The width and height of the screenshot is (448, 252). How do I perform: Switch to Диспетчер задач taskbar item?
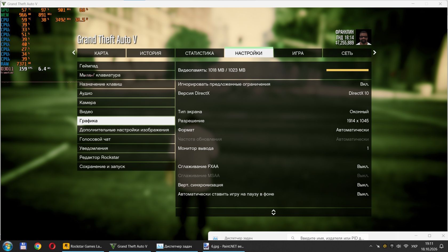coord(175,246)
